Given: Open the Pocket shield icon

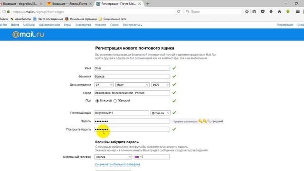Looking at the screenshot, I should click(263, 11).
